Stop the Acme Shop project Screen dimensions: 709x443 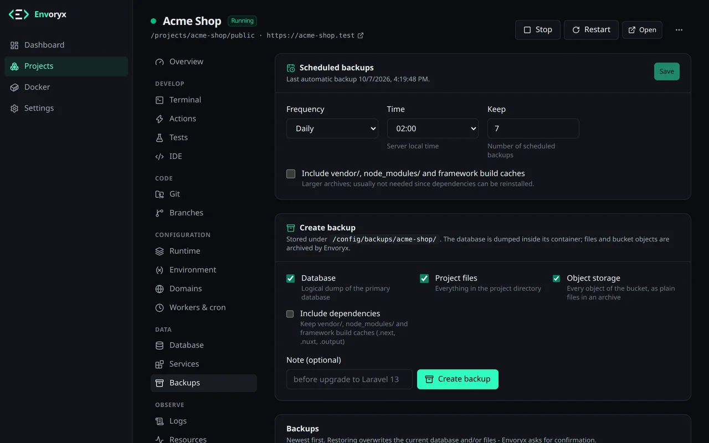[x=538, y=30]
